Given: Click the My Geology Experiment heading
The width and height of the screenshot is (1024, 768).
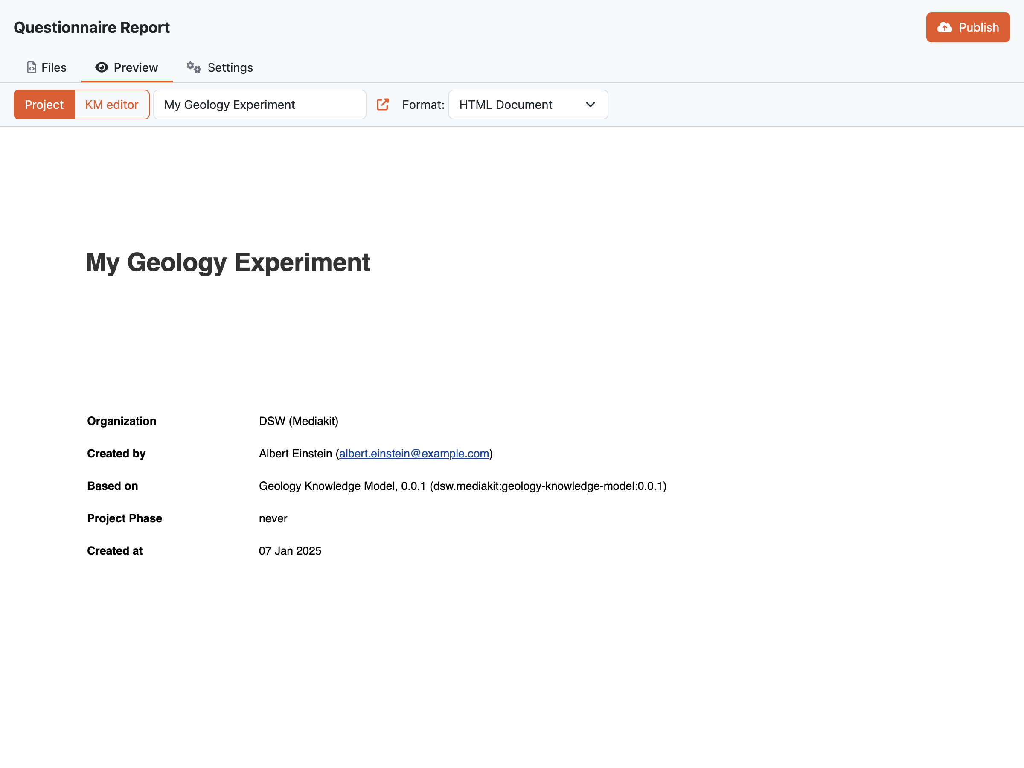Looking at the screenshot, I should pos(228,262).
